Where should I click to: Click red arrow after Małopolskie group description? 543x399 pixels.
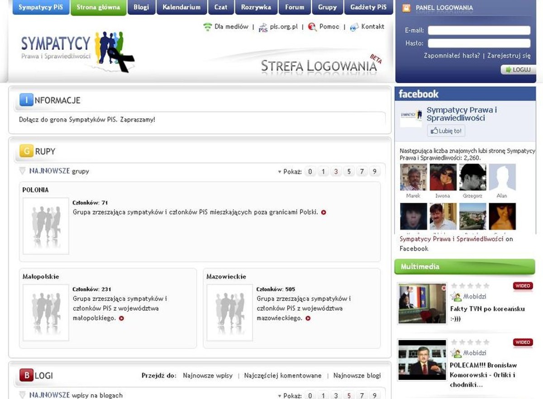pyautogui.click(x=121, y=318)
